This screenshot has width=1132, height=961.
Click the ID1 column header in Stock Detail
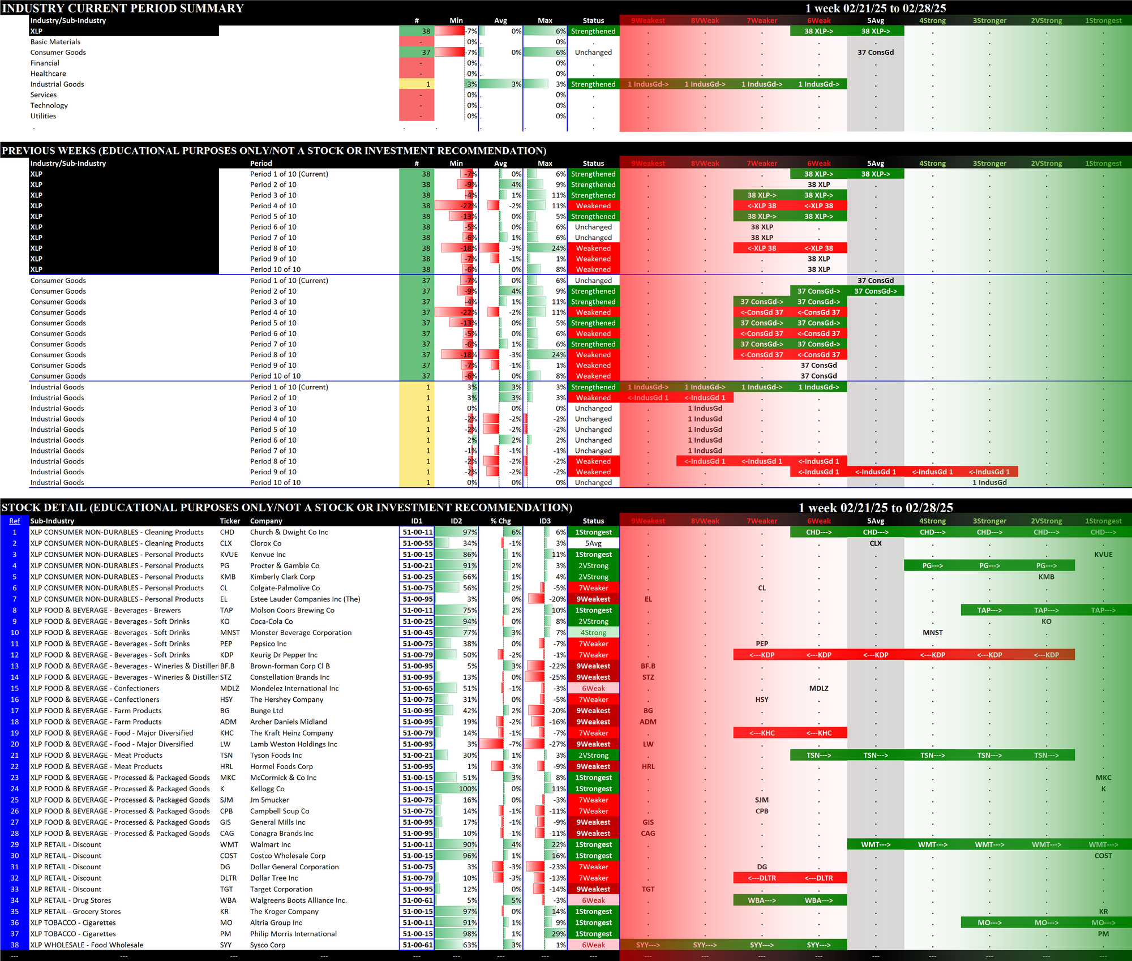[x=417, y=521]
